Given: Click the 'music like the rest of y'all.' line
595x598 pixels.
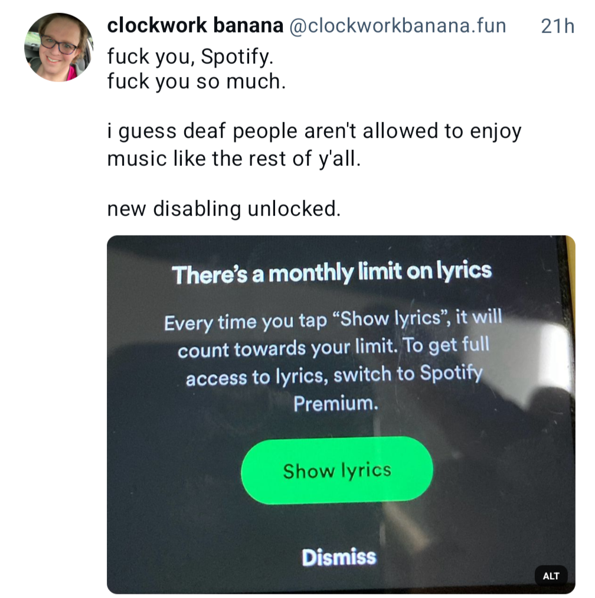Looking at the screenshot, I should 234,158.
